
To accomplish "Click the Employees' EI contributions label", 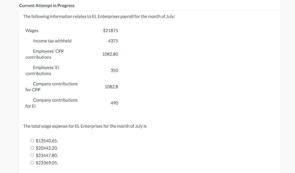I will [42, 70].
